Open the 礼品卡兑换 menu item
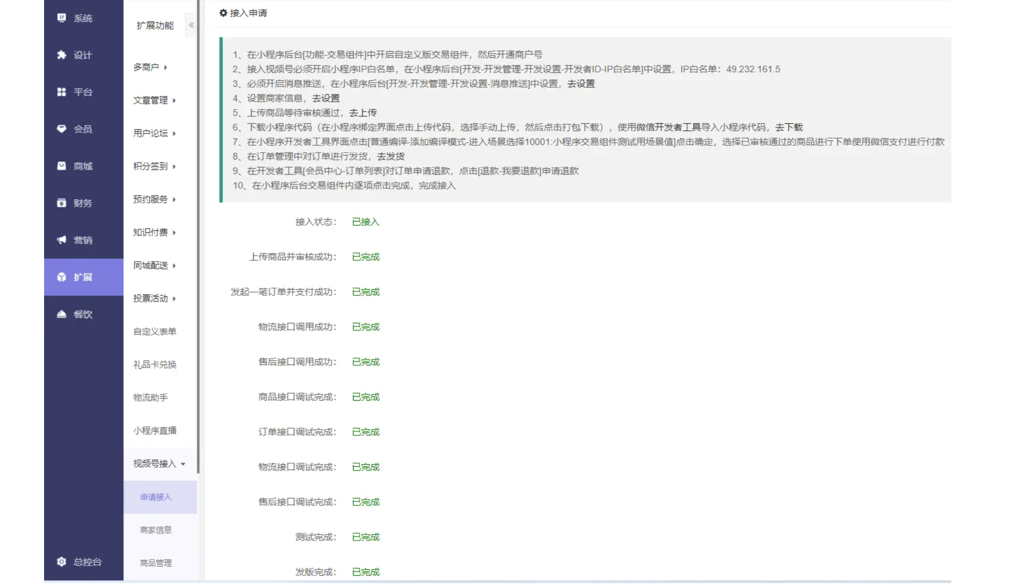 click(x=155, y=364)
